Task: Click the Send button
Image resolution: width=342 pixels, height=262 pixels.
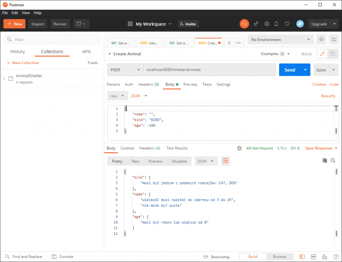Action: click(290, 70)
